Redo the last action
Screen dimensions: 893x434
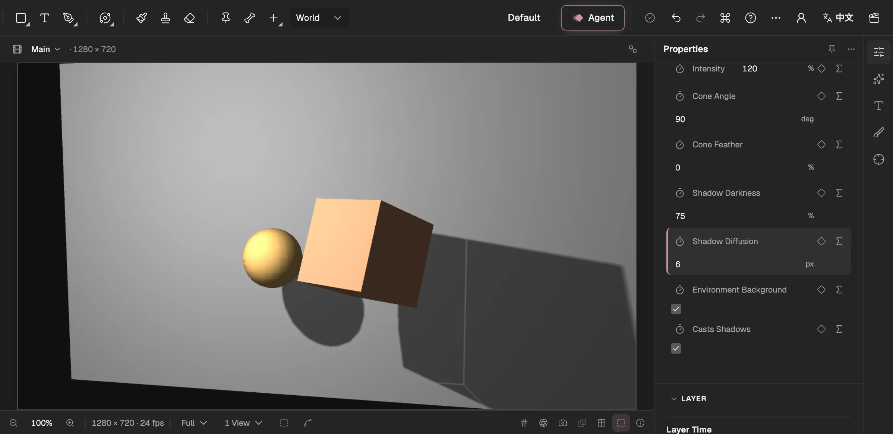[x=701, y=18]
